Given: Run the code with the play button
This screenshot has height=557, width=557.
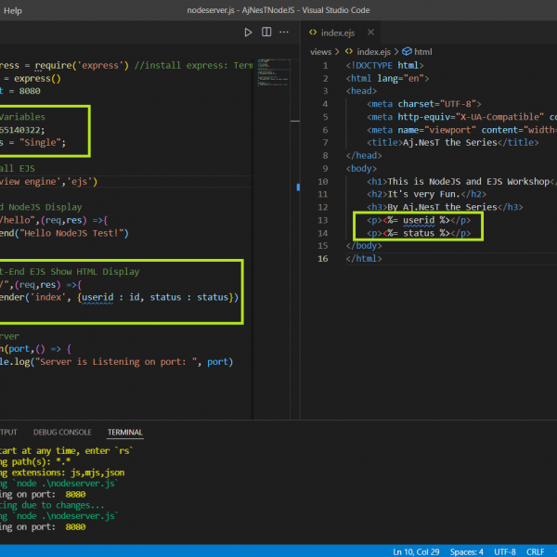Looking at the screenshot, I should 248,32.
